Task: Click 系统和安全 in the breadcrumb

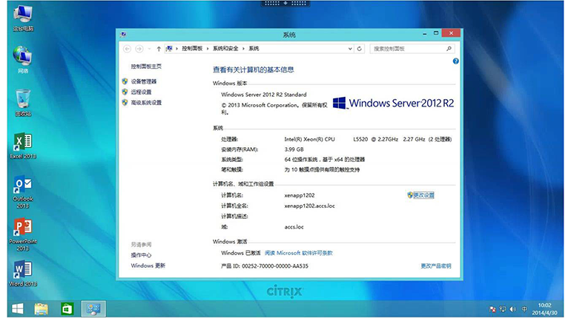Action: [x=225, y=49]
